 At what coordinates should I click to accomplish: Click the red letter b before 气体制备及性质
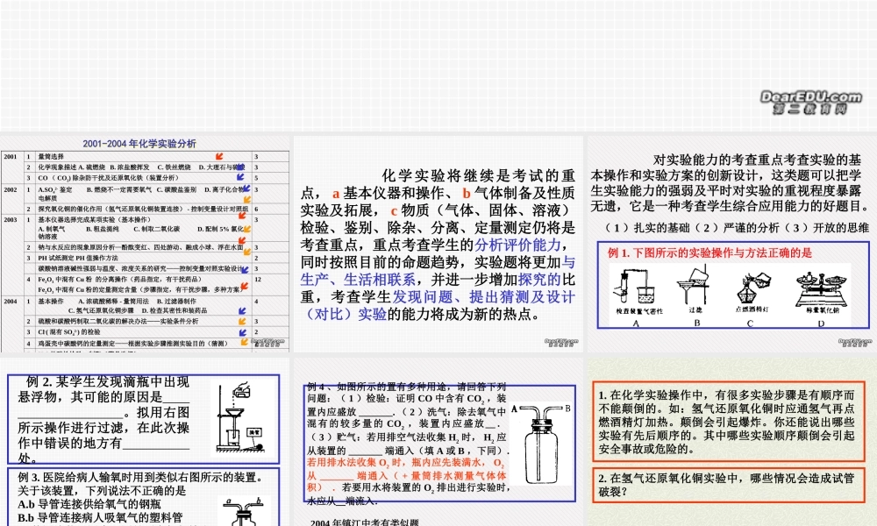467,194
